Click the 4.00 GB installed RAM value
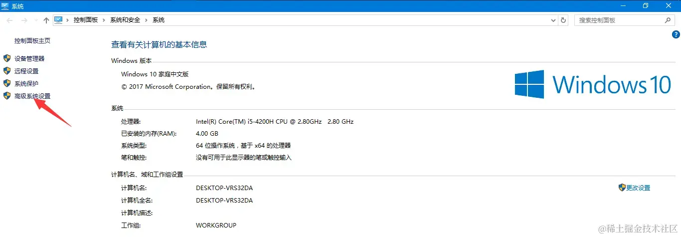The image size is (681, 237). click(x=207, y=133)
